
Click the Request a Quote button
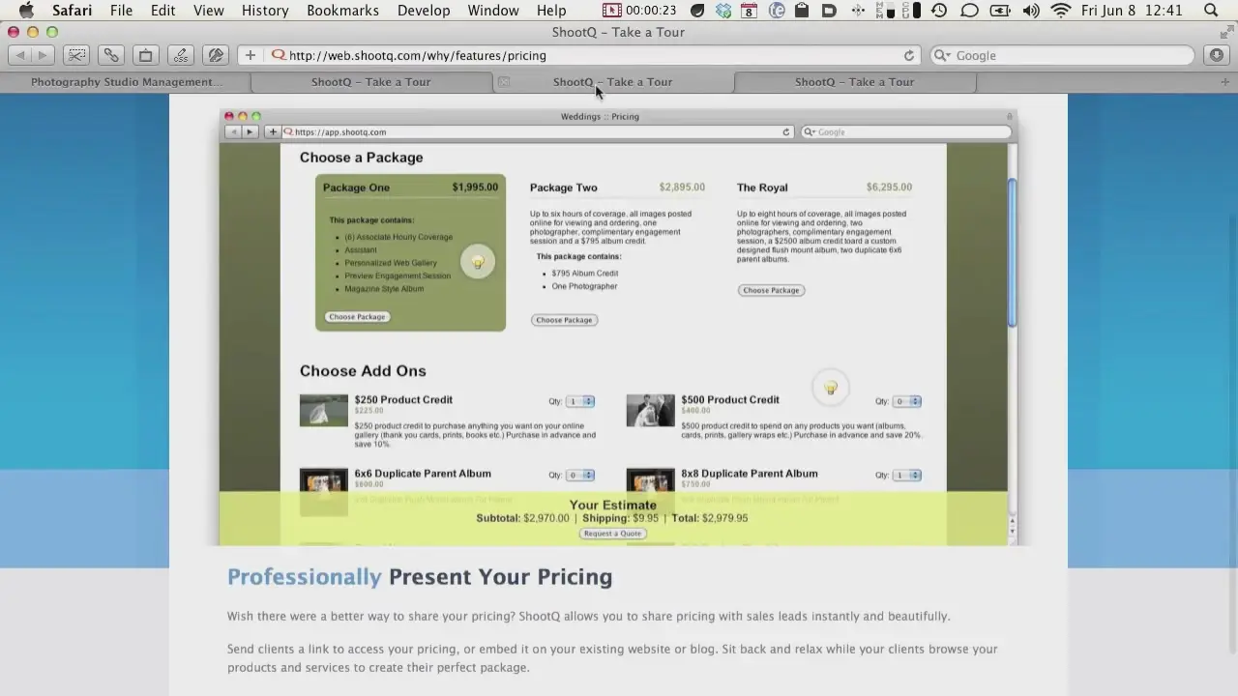(x=613, y=534)
